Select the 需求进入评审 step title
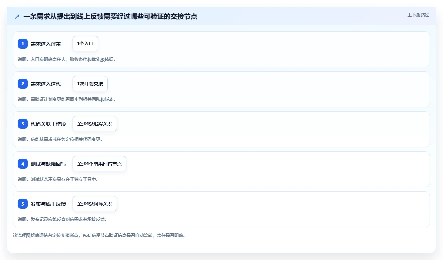The width and height of the screenshot is (443, 260). click(46, 44)
